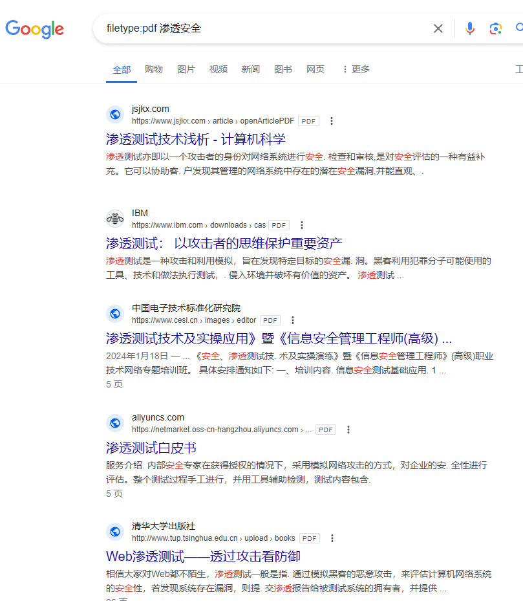Click the jsjkx.com globe favicon

coord(115,115)
